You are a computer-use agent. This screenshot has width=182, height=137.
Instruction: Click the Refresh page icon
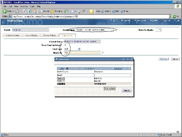[x=30, y=11]
